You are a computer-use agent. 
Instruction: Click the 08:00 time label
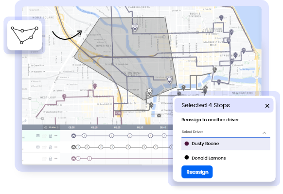point(71,128)
